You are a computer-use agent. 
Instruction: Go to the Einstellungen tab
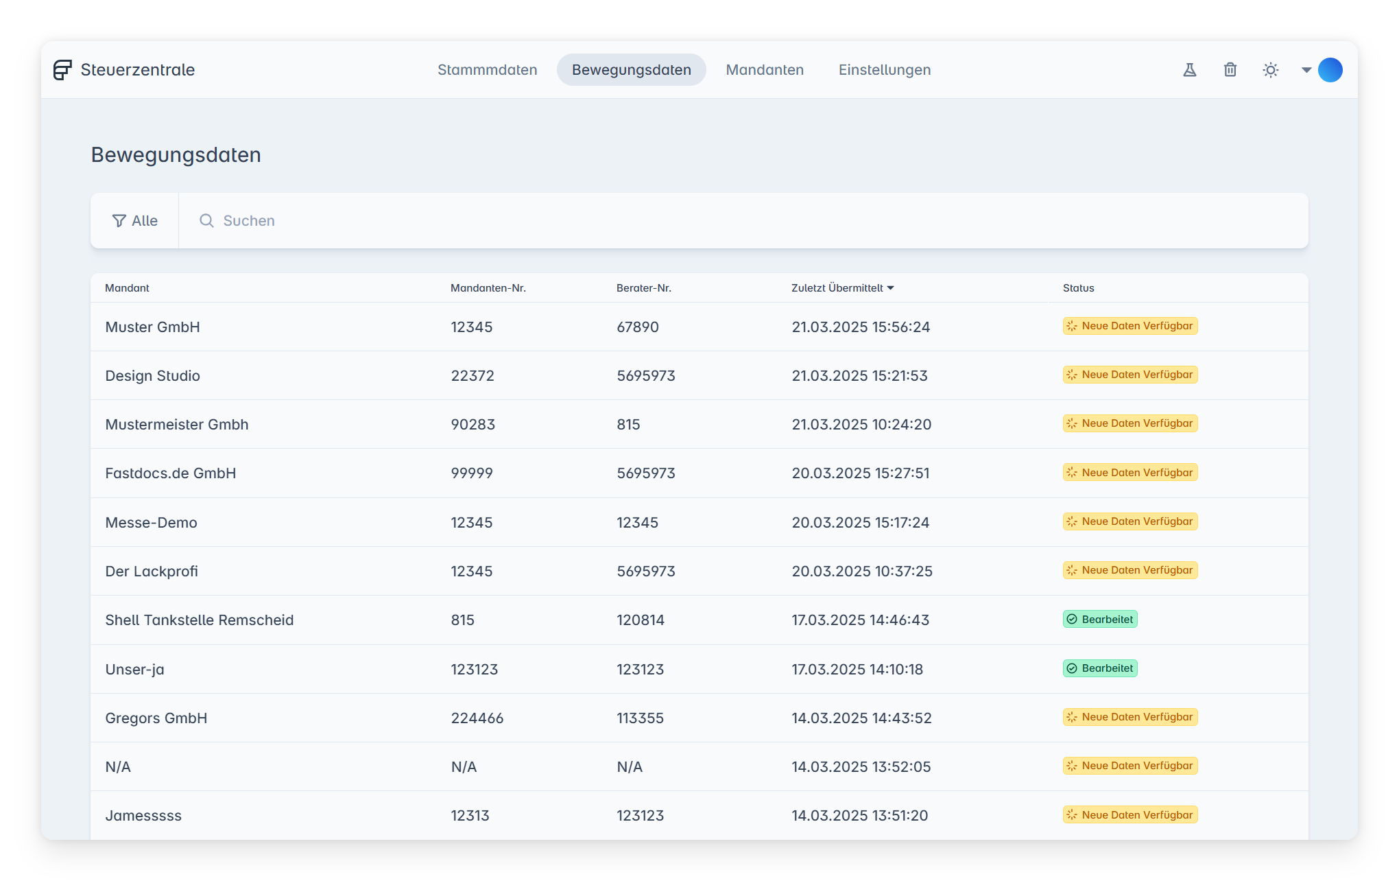[885, 70]
